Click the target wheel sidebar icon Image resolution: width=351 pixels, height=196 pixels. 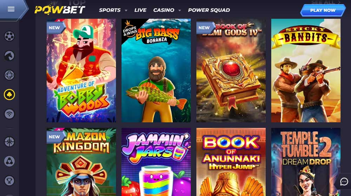click(x=9, y=142)
